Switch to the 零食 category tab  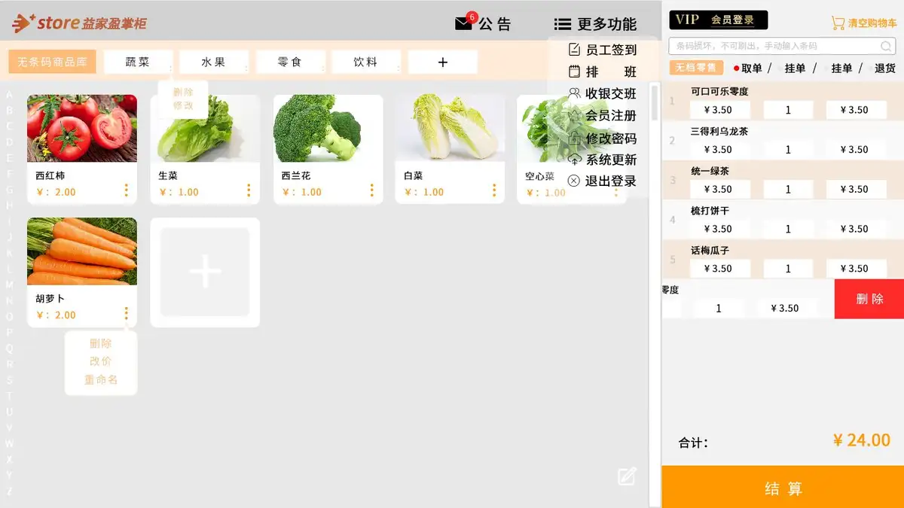click(x=290, y=62)
